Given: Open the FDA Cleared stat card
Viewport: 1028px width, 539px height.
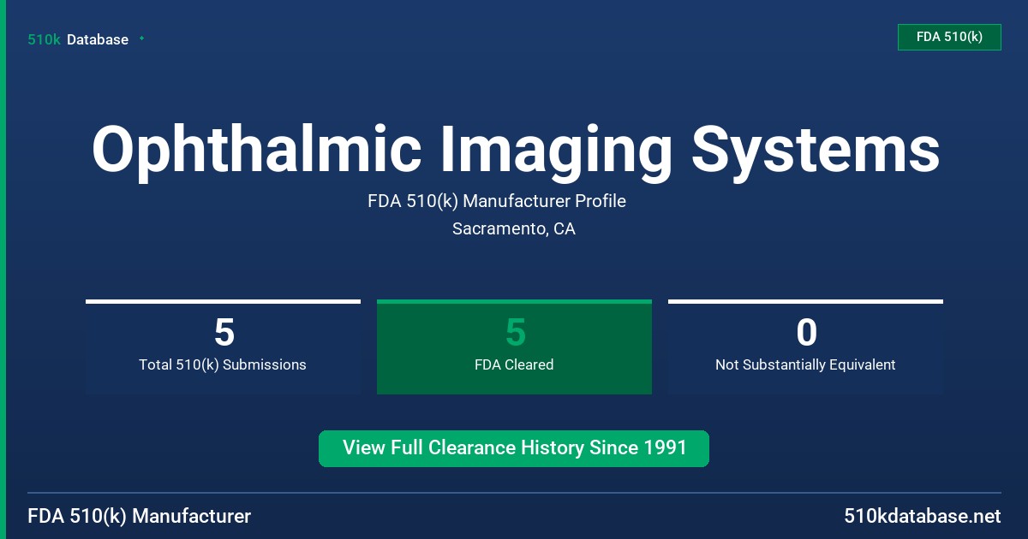Looking at the screenshot, I should (x=514, y=346).
